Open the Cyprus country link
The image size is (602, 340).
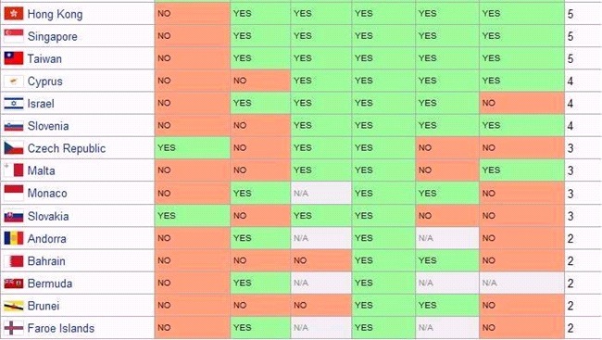point(45,82)
